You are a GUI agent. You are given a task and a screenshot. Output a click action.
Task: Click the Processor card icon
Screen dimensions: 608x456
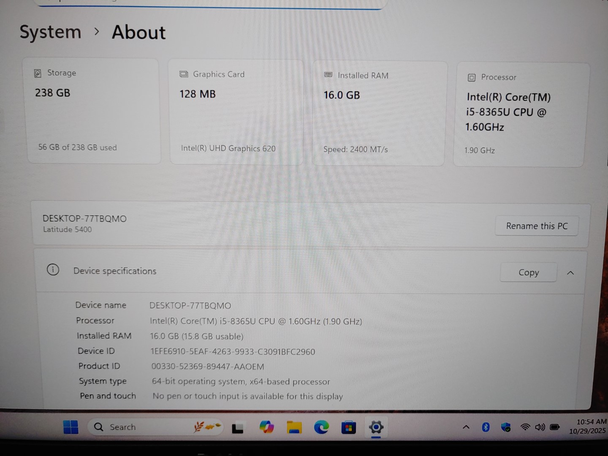click(472, 78)
